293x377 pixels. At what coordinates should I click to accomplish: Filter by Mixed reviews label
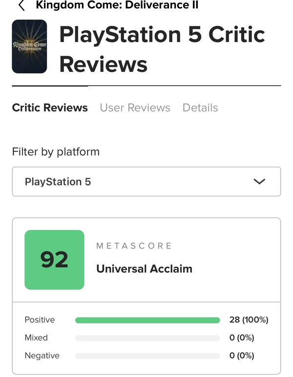point(36,337)
